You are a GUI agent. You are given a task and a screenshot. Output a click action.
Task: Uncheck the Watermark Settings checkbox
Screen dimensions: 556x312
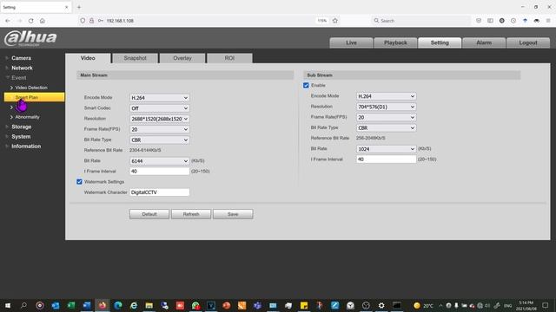(79, 182)
